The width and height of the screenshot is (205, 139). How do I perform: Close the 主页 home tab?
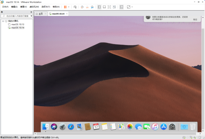point(45,14)
